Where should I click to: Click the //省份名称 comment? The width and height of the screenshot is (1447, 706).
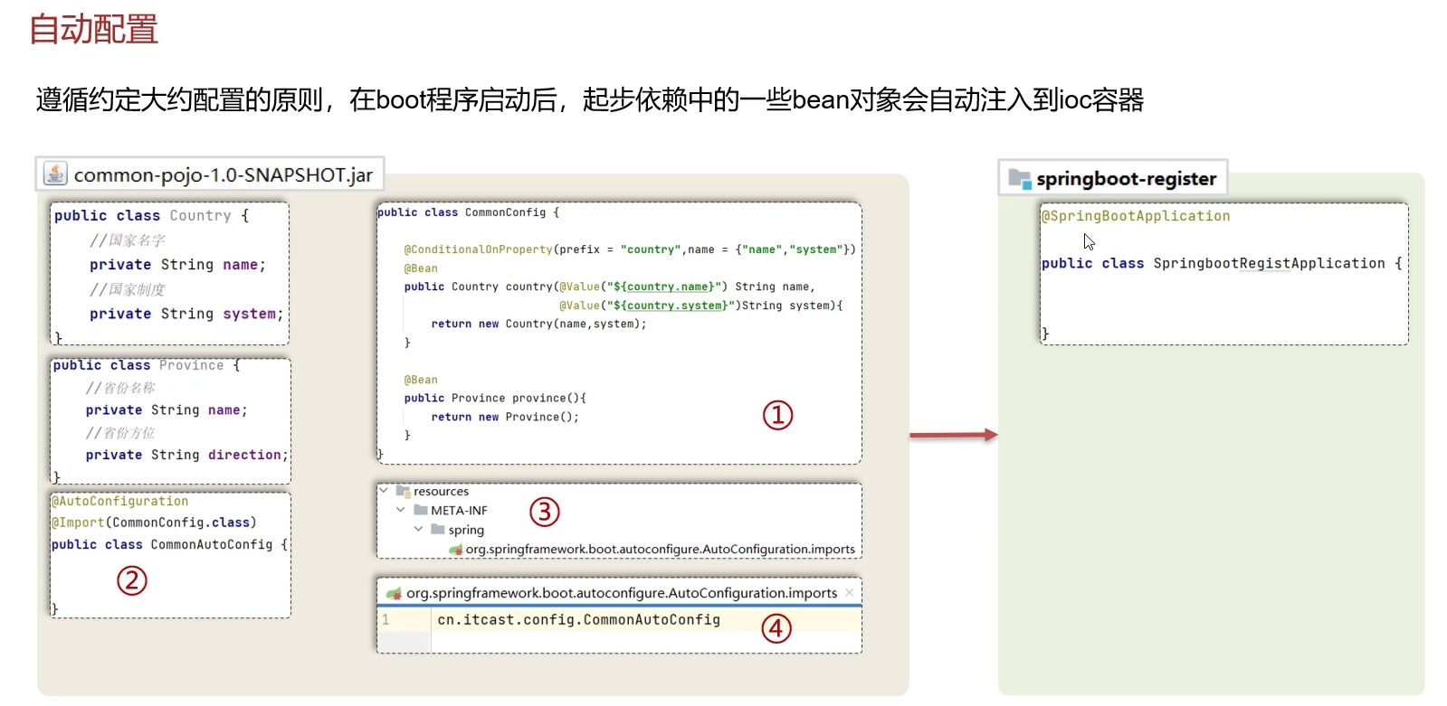pos(120,387)
